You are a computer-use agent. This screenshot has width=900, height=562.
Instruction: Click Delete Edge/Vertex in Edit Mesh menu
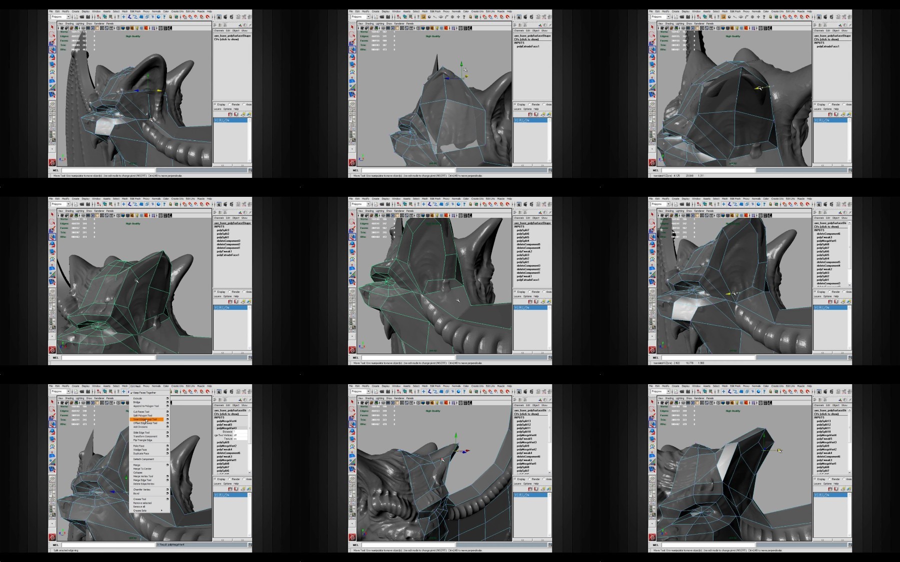143,484
